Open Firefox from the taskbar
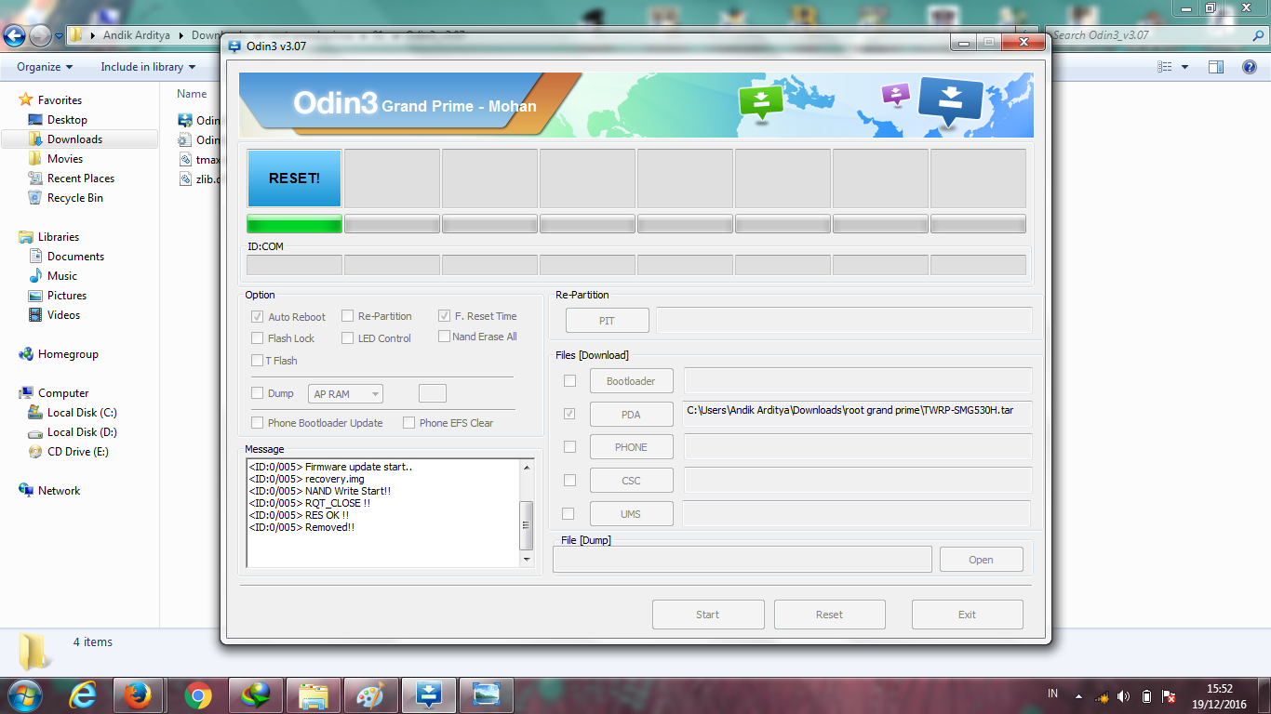This screenshot has width=1271, height=714. 139,694
